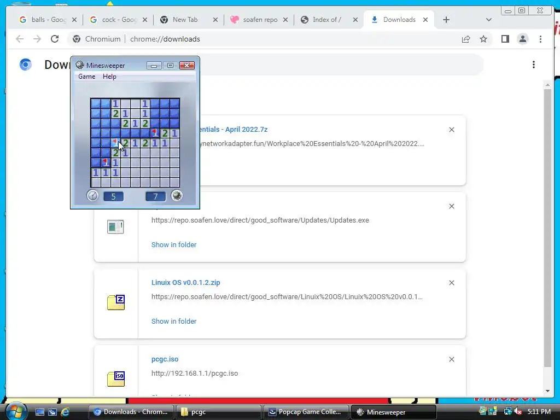This screenshot has height=420, width=560.
Task: Open the taskbar clock showing 5:11 PM
Action: tap(539, 412)
